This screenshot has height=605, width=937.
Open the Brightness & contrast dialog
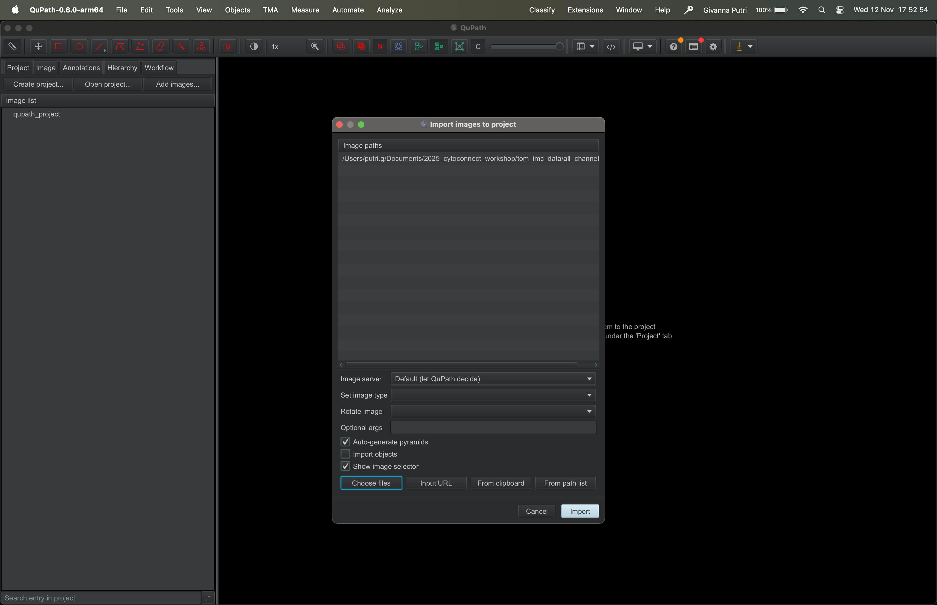coord(254,46)
